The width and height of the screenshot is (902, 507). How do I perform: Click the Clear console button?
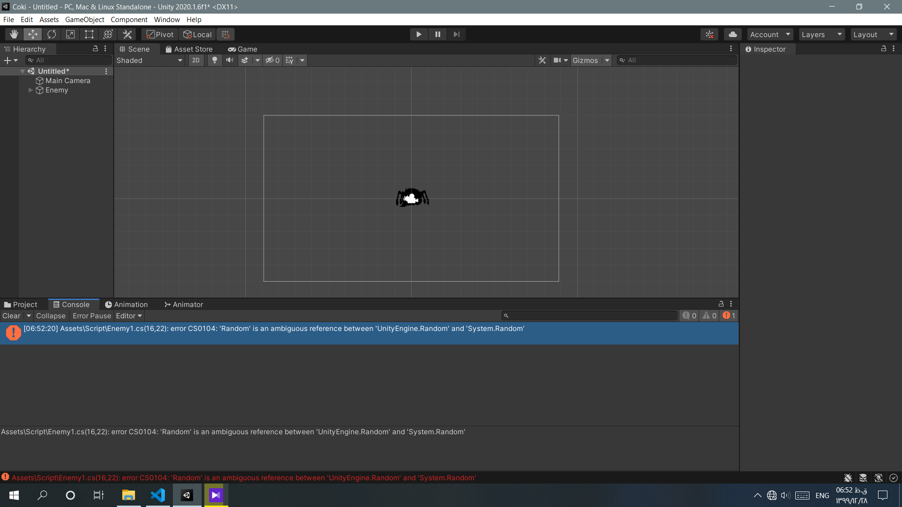[11, 316]
